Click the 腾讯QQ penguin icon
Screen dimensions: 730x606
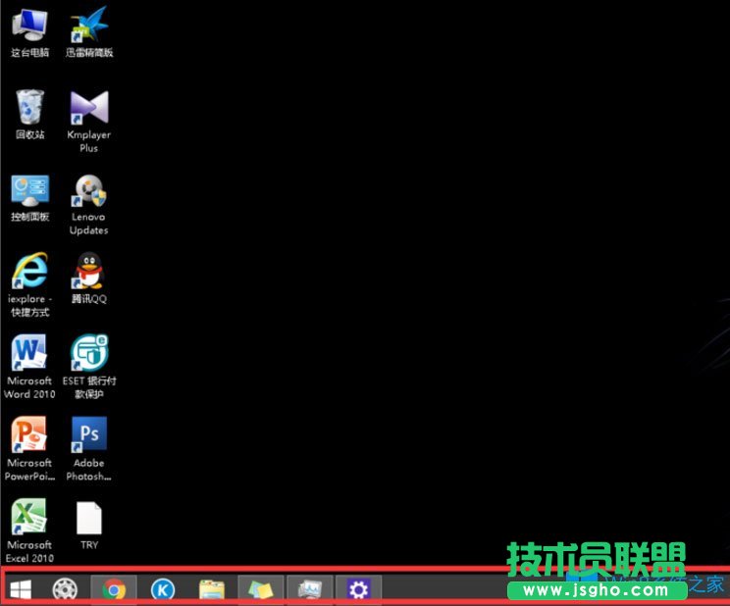89,271
